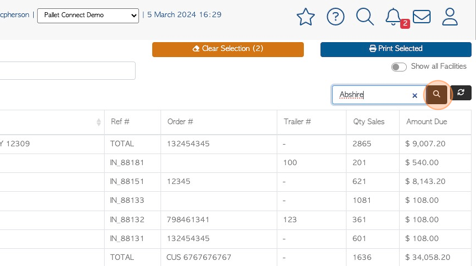Screen dimensions: 476x266
Task: Click Clear Selection (2) button
Action: click(228, 49)
